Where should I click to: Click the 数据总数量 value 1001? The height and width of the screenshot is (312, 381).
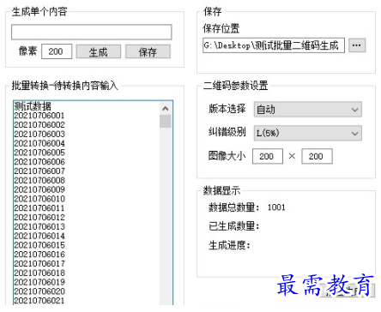276,207
